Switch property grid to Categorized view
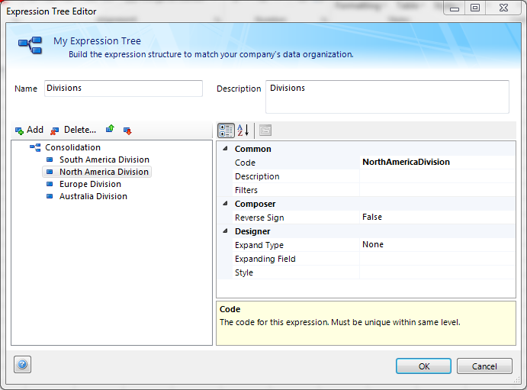The image size is (527, 390). [x=226, y=130]
